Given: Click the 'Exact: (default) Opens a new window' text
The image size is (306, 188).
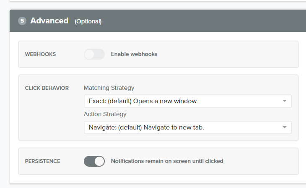Looking at the screenshot, I should click(143, 101).
